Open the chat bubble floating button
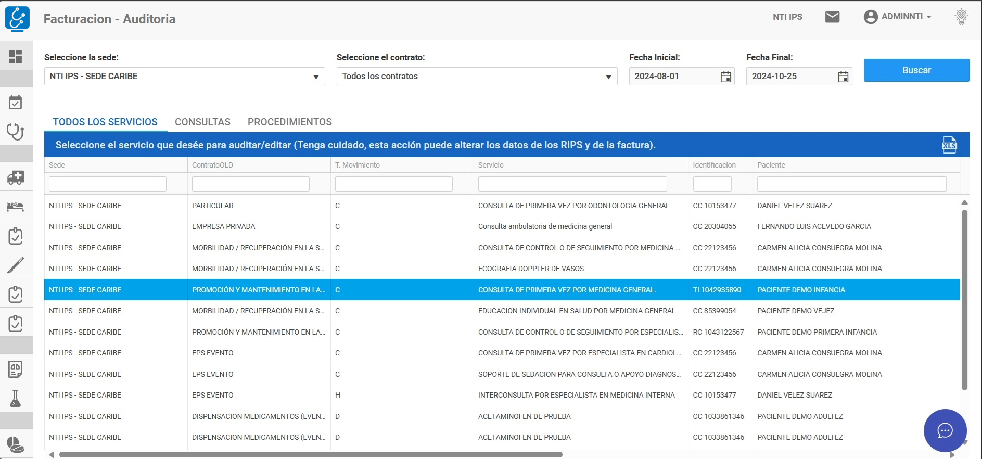 945,430
